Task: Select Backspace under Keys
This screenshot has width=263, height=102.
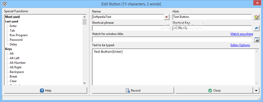Action: pos(17,72)
